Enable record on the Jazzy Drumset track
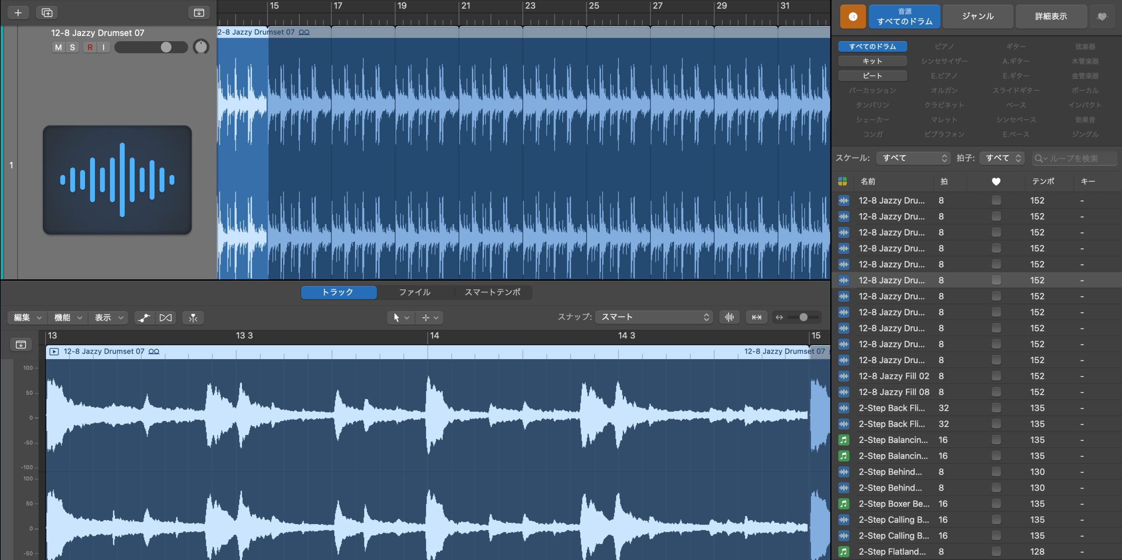The height and width of the screenshot is (560, 1122). (x=90, y=47)
